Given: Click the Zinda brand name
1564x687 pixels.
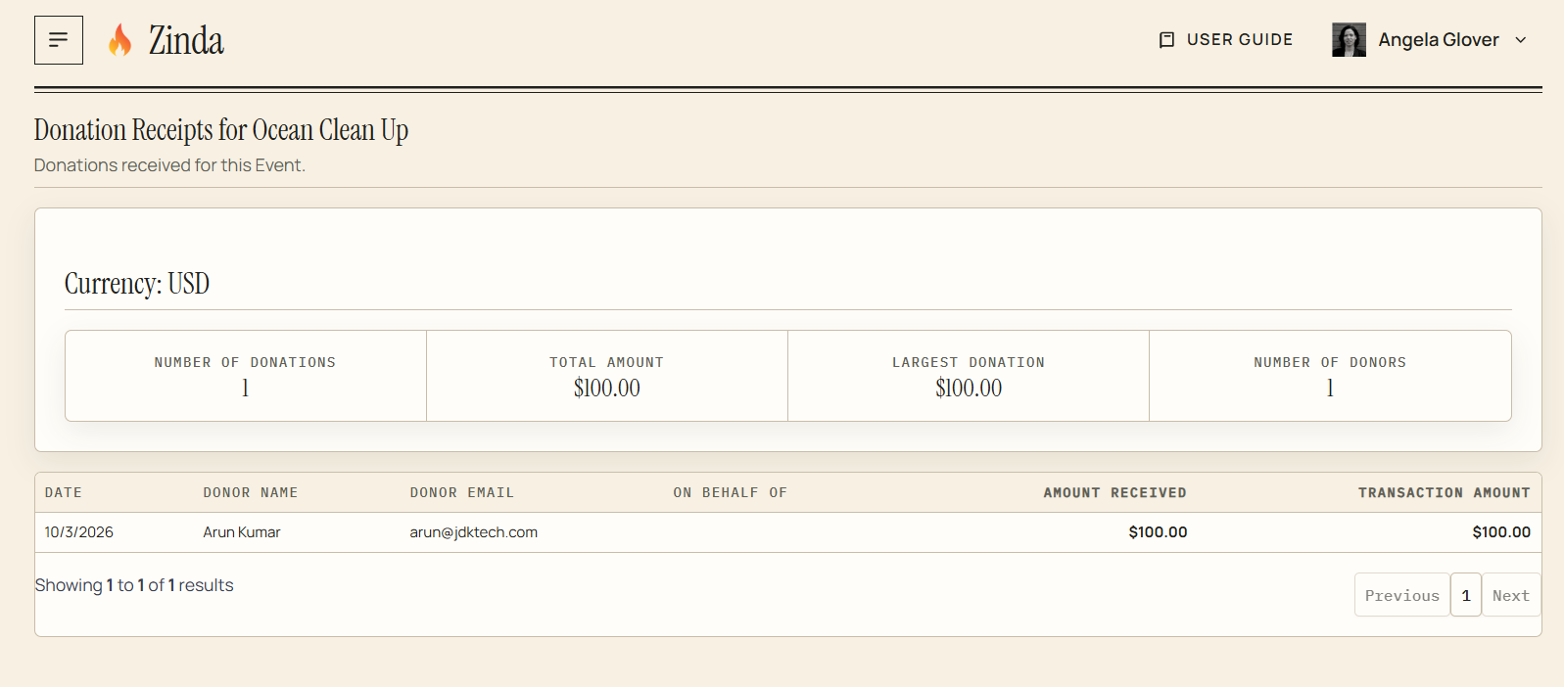Looking at the screenshot, I should pos(186,40).
